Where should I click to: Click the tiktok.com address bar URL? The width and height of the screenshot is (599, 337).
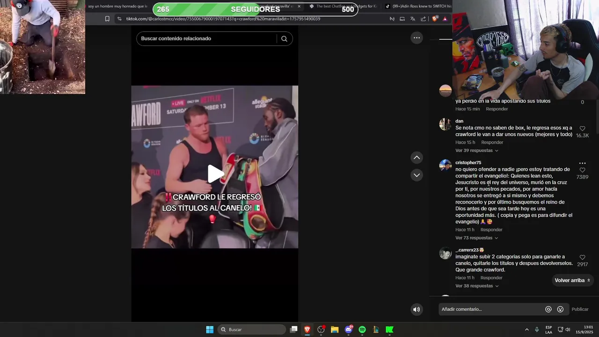click(x=223, y=19)
